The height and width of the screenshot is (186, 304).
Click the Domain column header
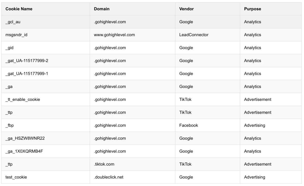pos(102,9)
